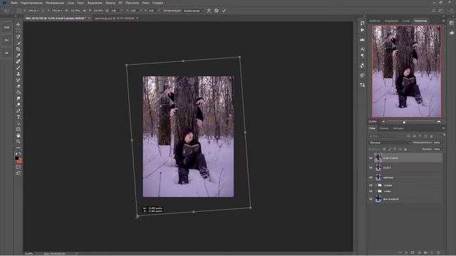Select the History Brush tool
456x256 pixels.
pos(19,80)
